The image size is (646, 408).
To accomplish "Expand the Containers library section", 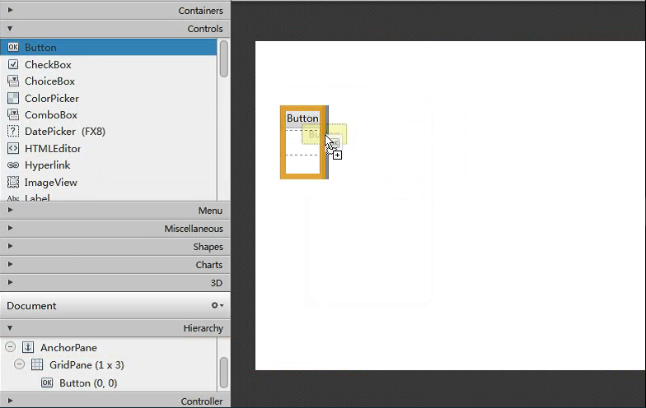I will [x=11, y=11].
